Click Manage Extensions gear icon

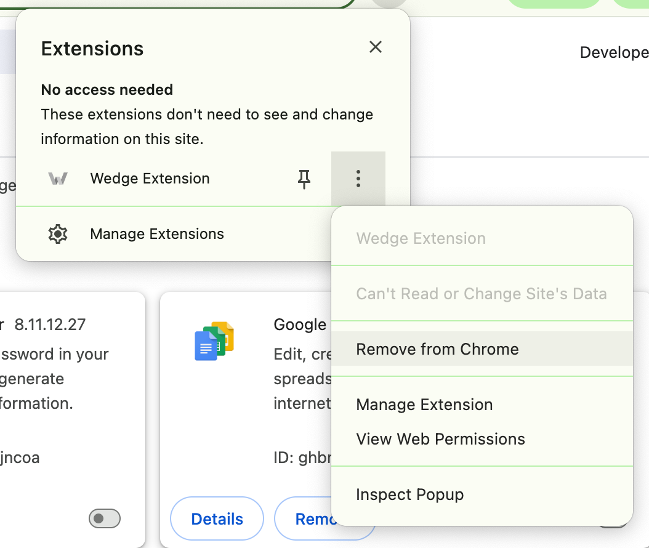[x=58, y=234]
